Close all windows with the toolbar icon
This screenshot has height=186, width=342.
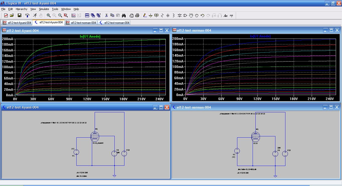point(99,16)
